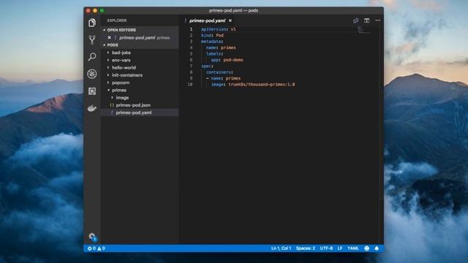This screenshot has height=263, width=468.
Task: Click the 'metadata' key on line 3
Action: (211, 42)
